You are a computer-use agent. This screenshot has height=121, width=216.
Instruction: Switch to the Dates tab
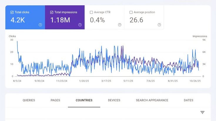click(188, 100)
